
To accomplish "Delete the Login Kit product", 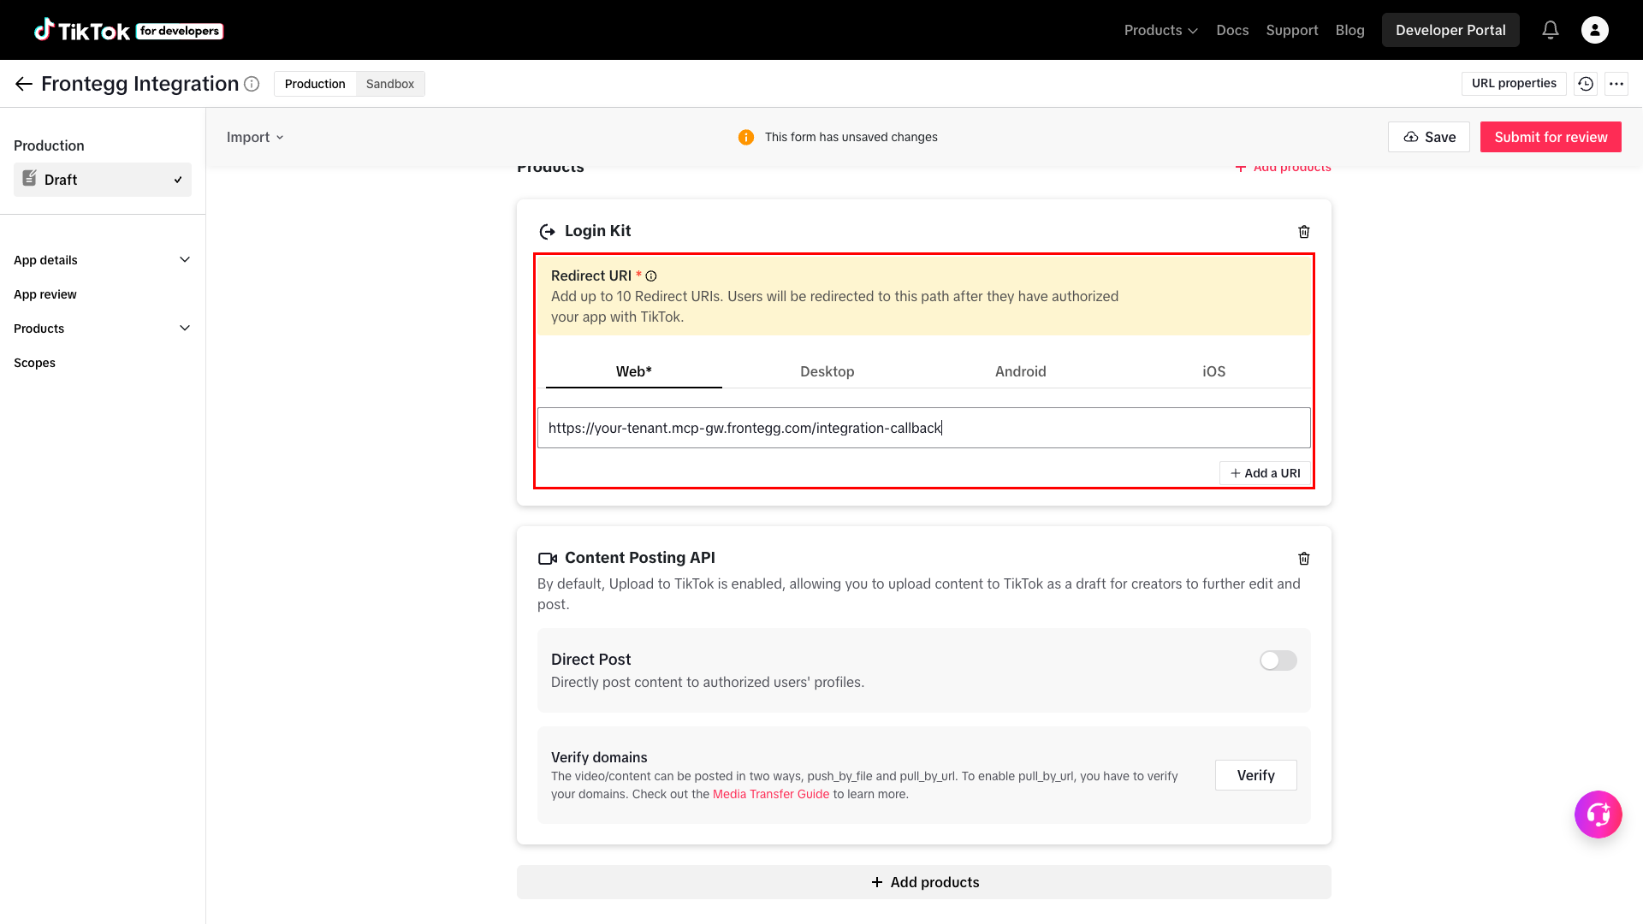I will coord(1304,232).
